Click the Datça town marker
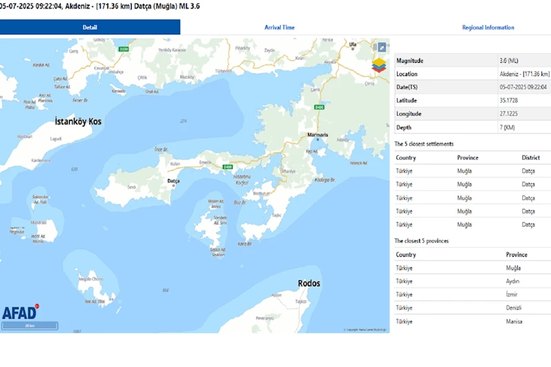 pos(174,186)
